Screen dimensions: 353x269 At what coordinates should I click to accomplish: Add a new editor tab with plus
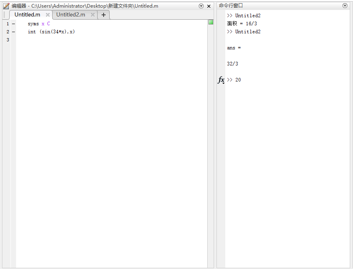104,15
